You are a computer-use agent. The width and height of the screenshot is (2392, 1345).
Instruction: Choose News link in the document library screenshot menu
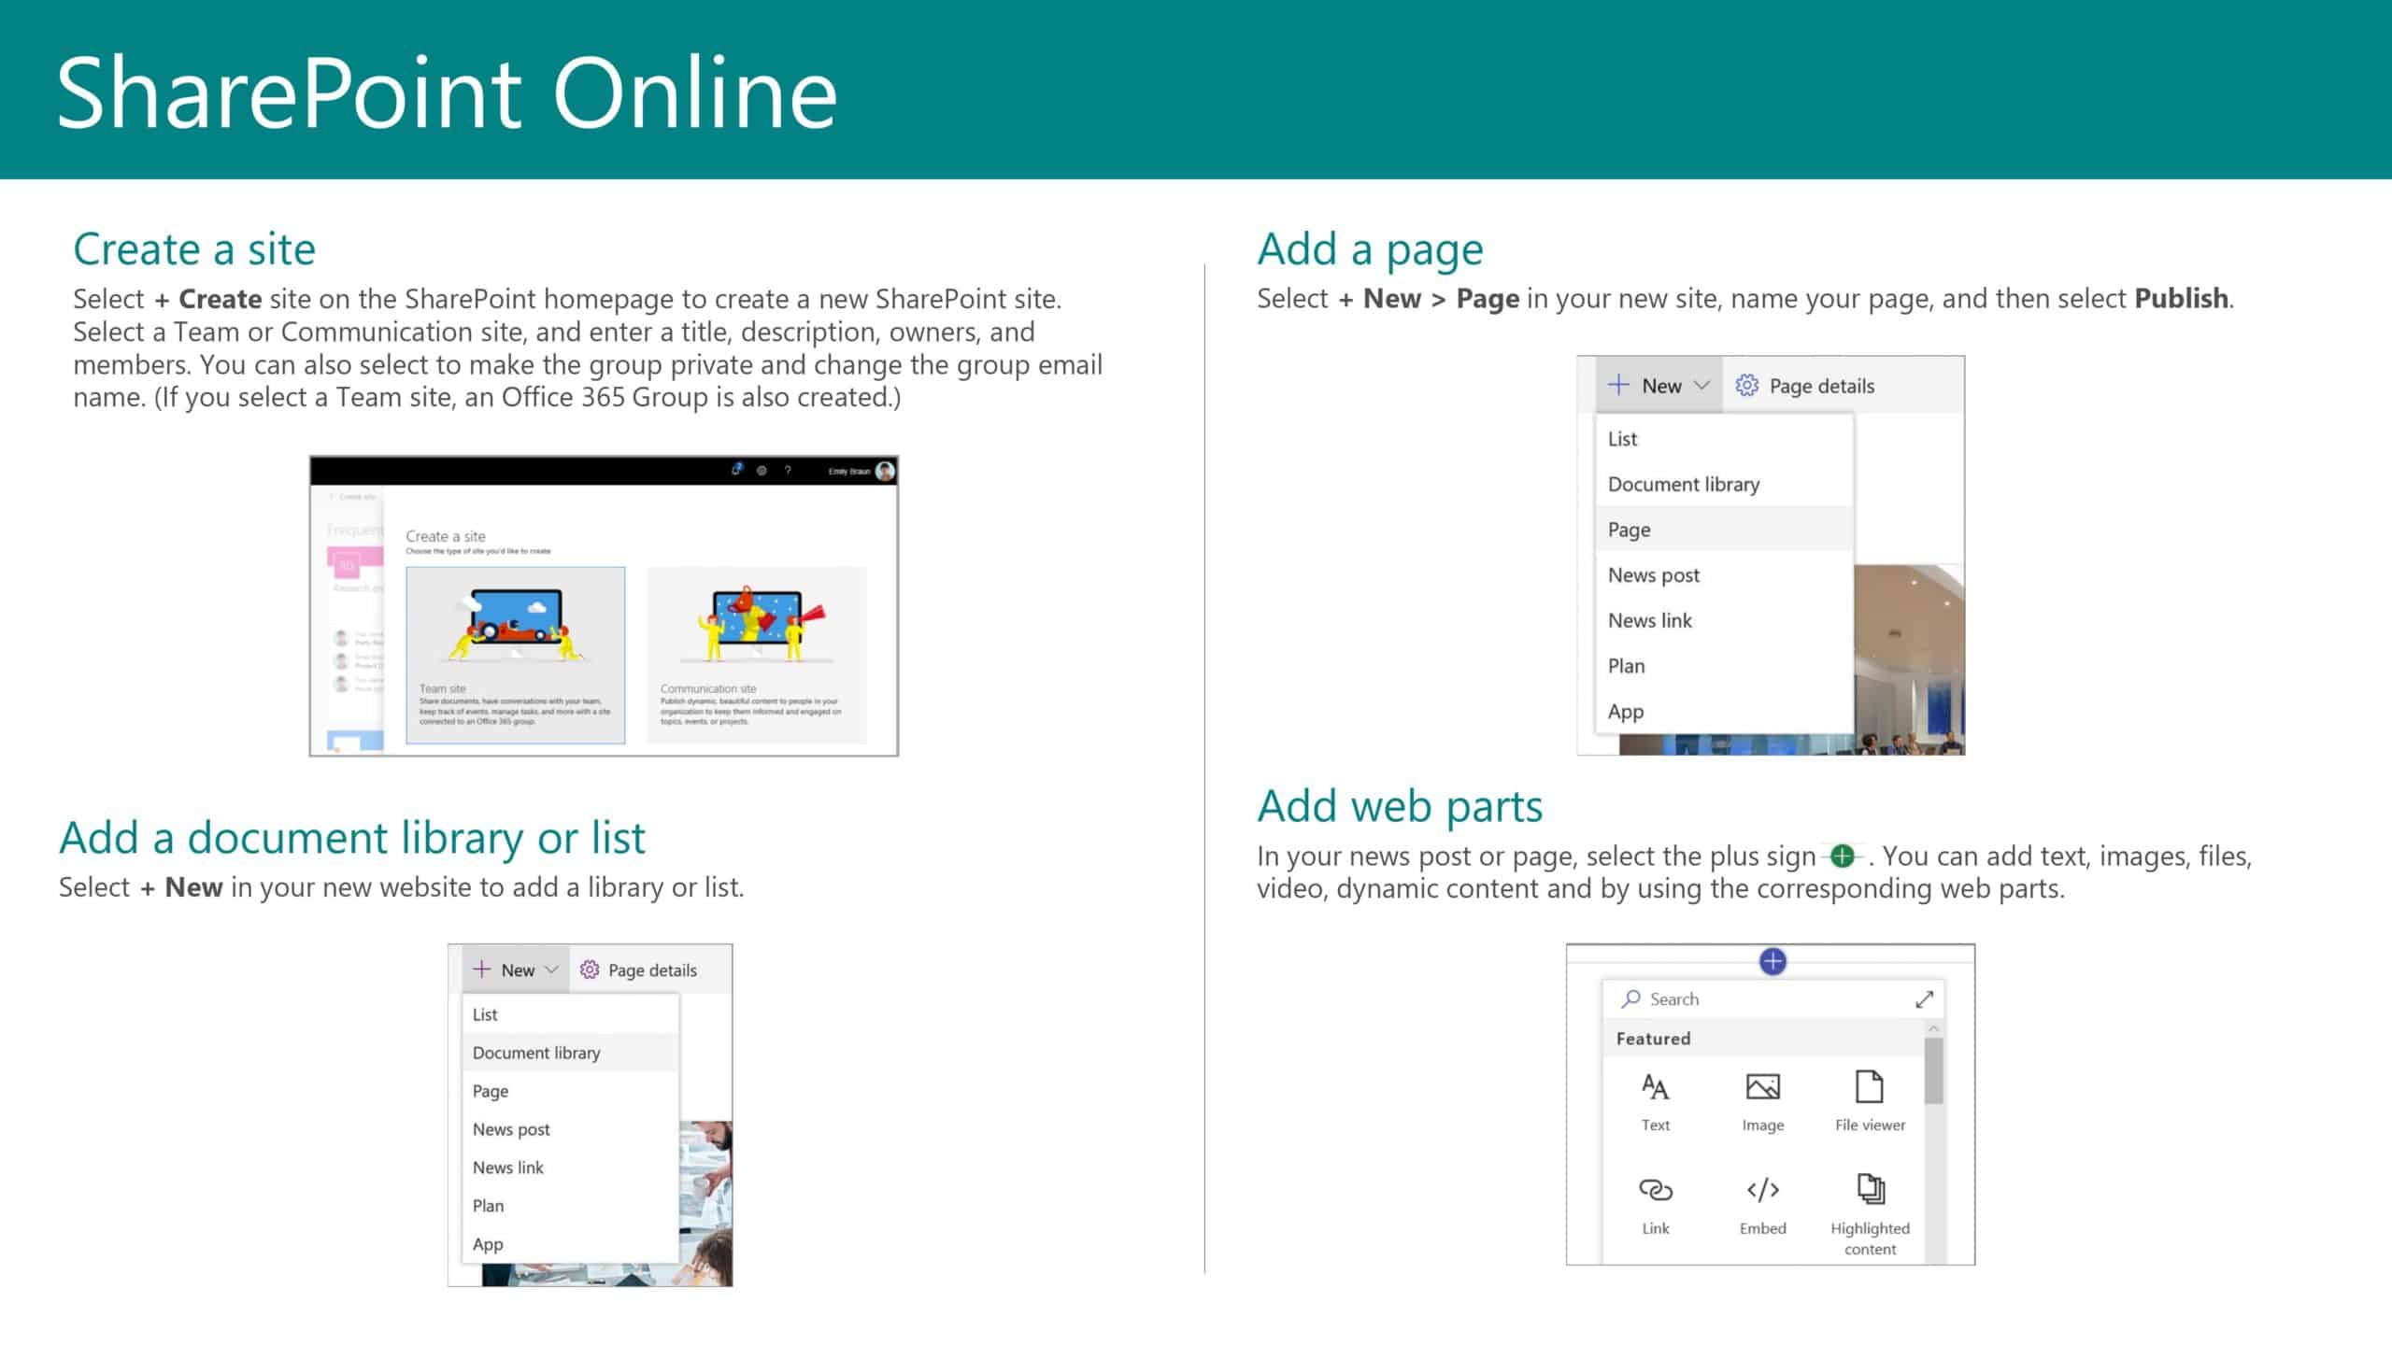coord(570,1168)
